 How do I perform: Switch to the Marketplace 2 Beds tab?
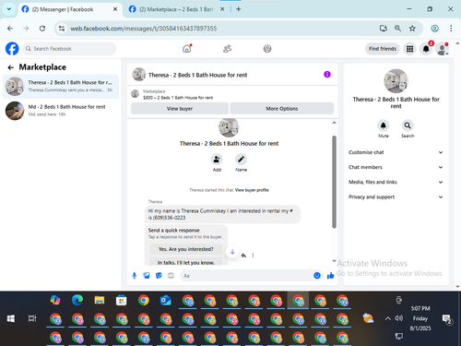pyautogui.click(x=177, y=9)
